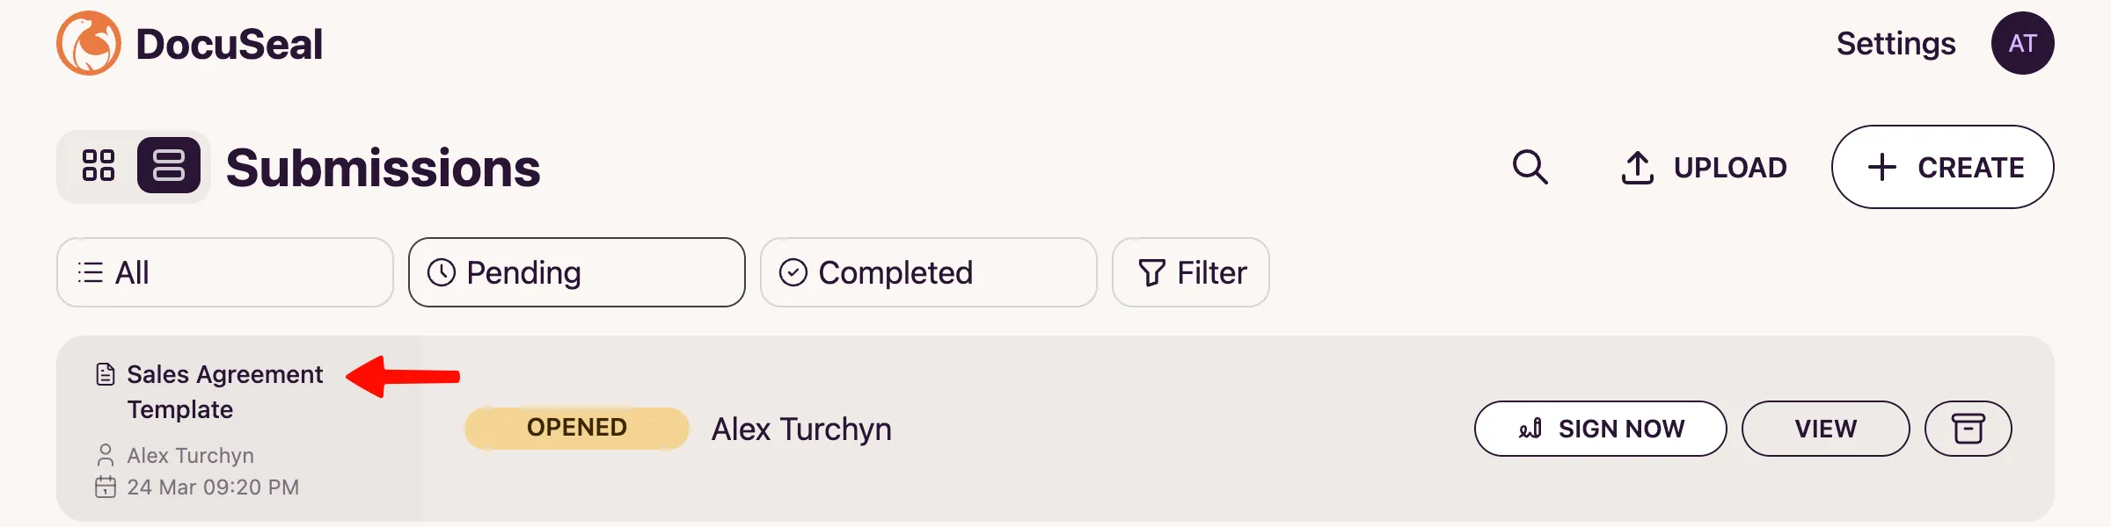Viewport: 2111px width, 527px height.
Task: Open Settings from the top bar
Action: pyautogui.click(x=1896, y=42)
